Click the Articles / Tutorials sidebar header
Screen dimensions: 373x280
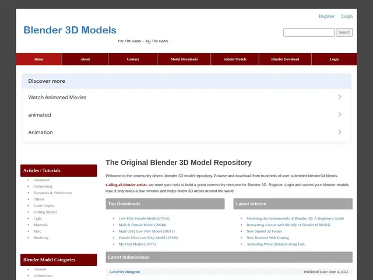click(59, 170)
